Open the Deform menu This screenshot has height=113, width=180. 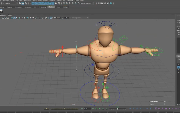(x=59, y=1)
